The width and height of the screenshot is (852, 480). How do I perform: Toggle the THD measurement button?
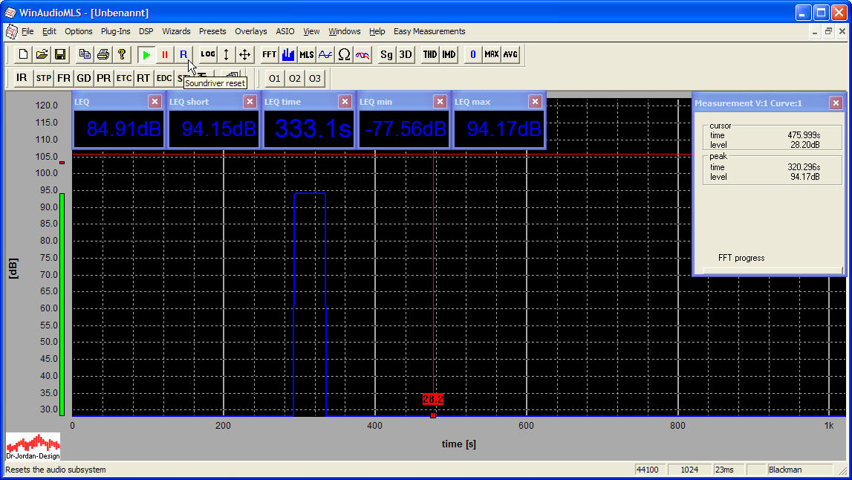[x=430, y=54]
